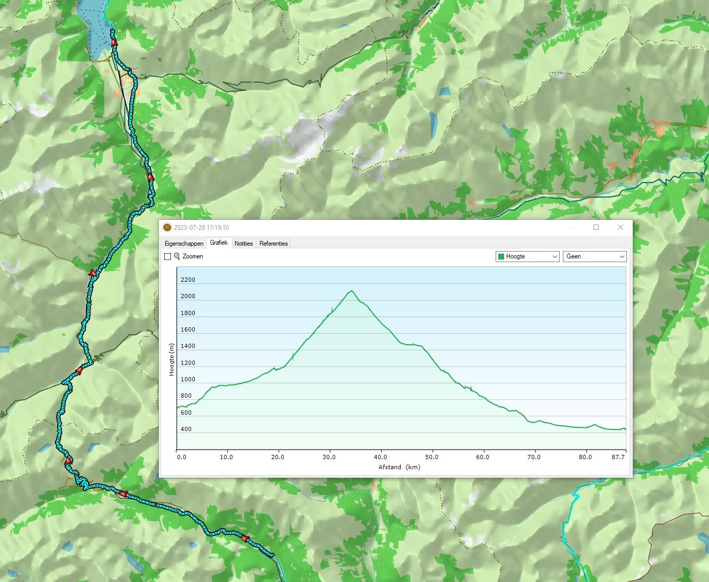
Task: Click the second red track arrow south of lake
Action: click(x=151, y=177)
